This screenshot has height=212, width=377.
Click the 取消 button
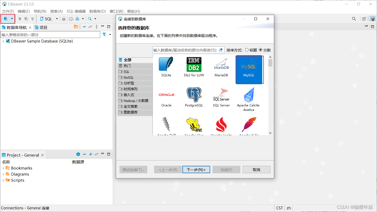[256, 169]
